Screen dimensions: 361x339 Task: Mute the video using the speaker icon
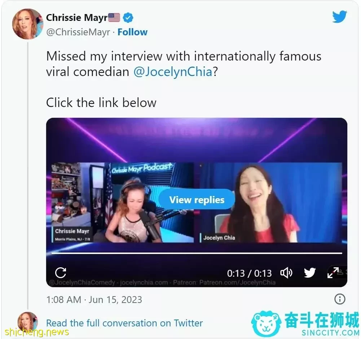coord(286,273)
